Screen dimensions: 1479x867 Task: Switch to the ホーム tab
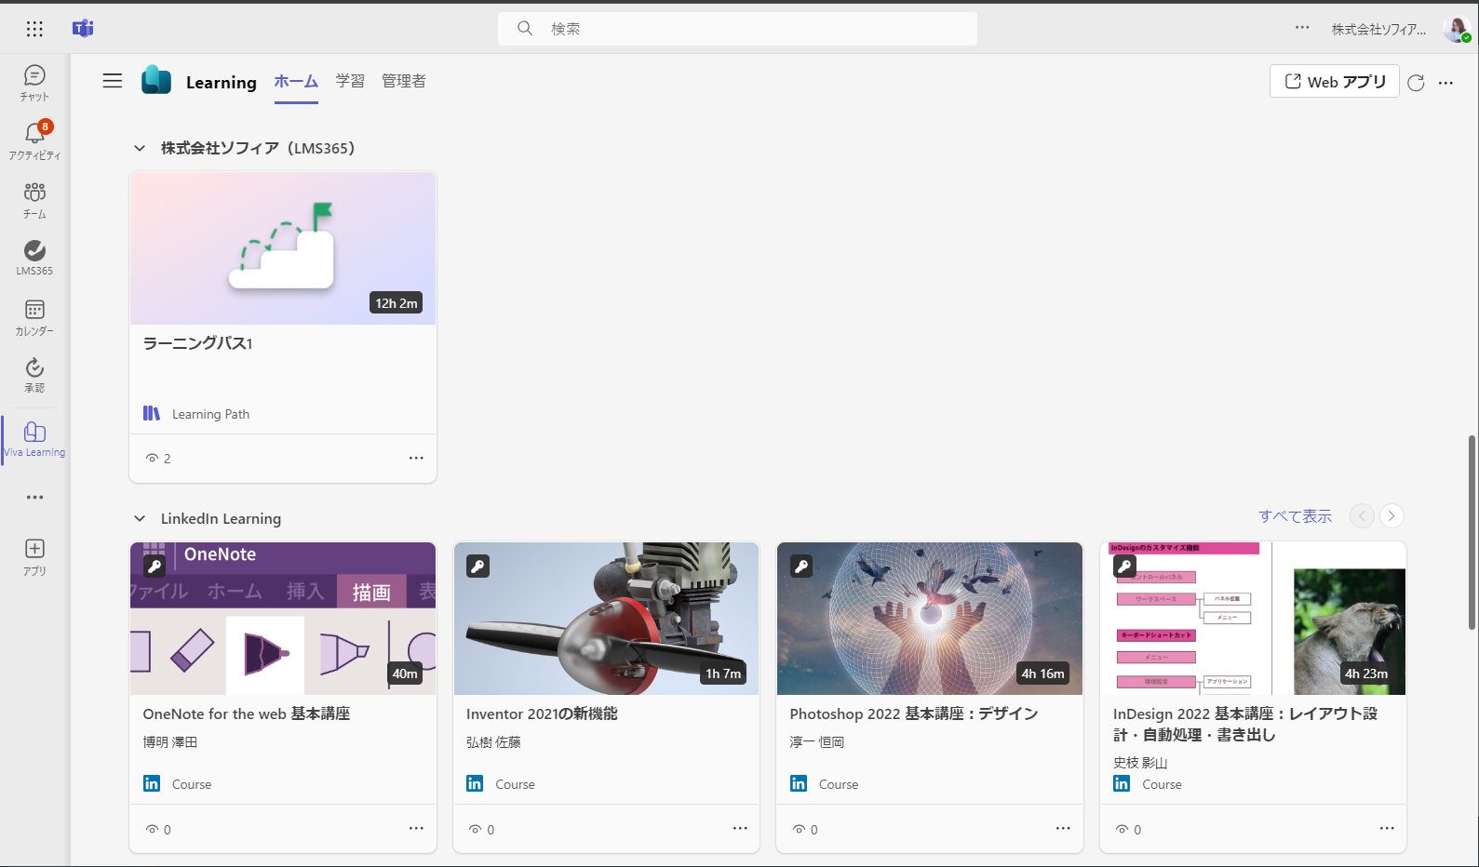point(296,82)
